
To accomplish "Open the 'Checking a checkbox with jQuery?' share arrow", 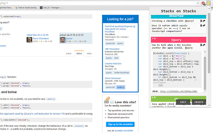I will pos(204,21).
